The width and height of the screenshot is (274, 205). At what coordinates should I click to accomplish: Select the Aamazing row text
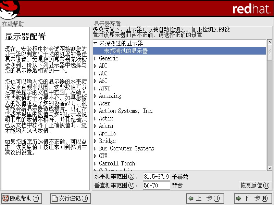pyautogui.click(x=110, y=96)
